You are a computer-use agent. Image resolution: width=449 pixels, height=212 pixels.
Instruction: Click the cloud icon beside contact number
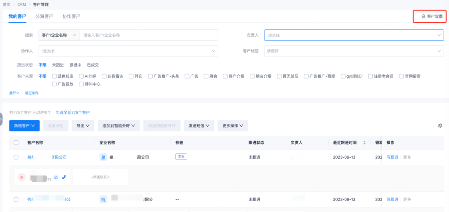(56, 177)
